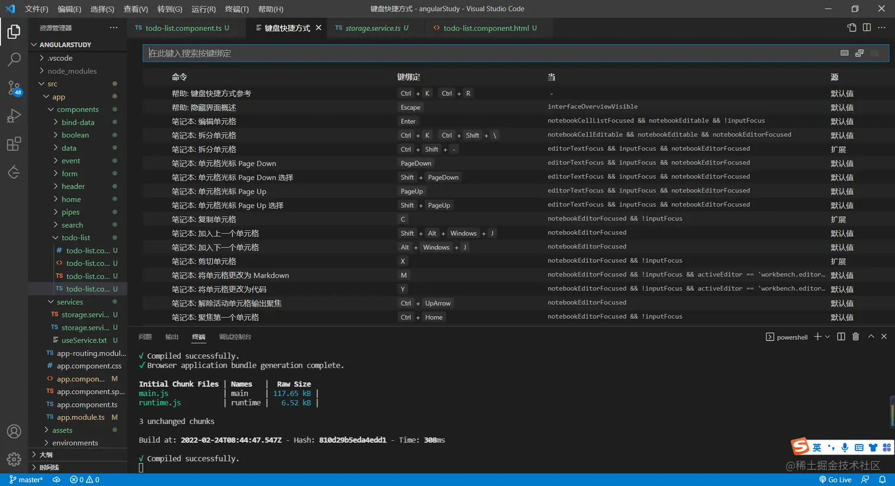The height and width of the screenshot is (486, 895).
Task: Maximize the panel with up chevron
Action: pos(871,337)
